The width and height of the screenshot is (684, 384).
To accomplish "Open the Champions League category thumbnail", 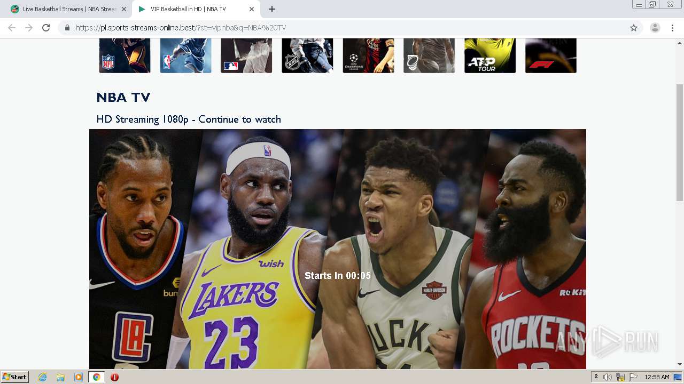I will pos(368,55).
